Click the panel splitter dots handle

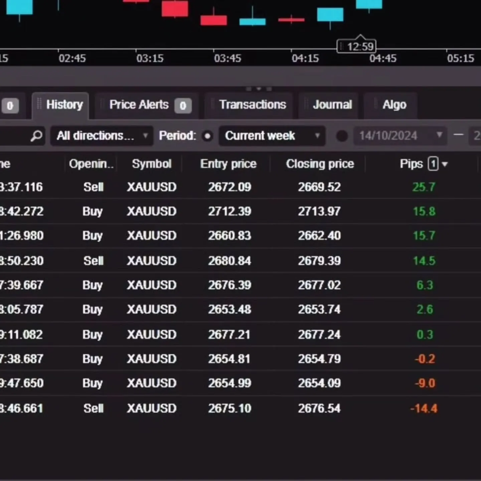259,89
